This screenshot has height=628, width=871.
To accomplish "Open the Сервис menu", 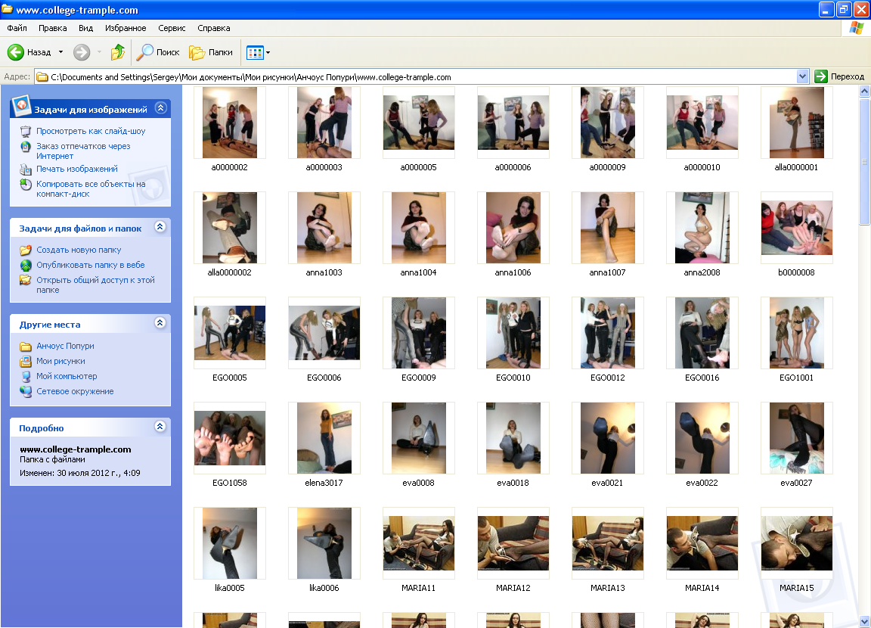I will point(172,28).
